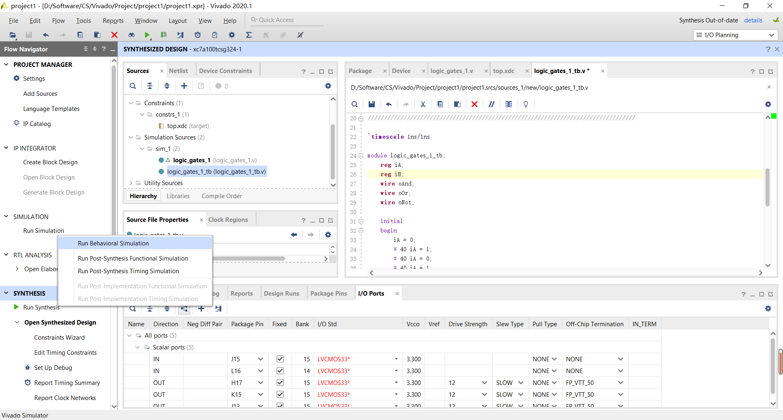Open Off-Chip Termination dropdown in L16 row
783x420 pixels.
point(621,371)
